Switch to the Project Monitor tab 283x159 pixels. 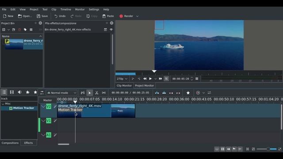click(x=144, y=86)
